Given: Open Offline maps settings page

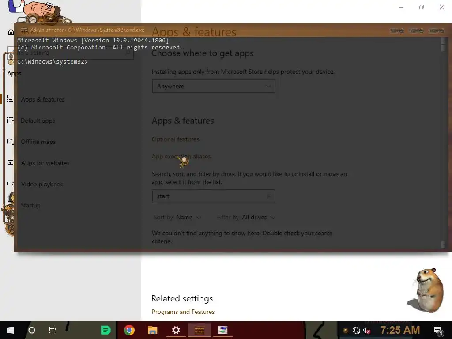Looking at the screenshot, I should [x=38, y=142].
